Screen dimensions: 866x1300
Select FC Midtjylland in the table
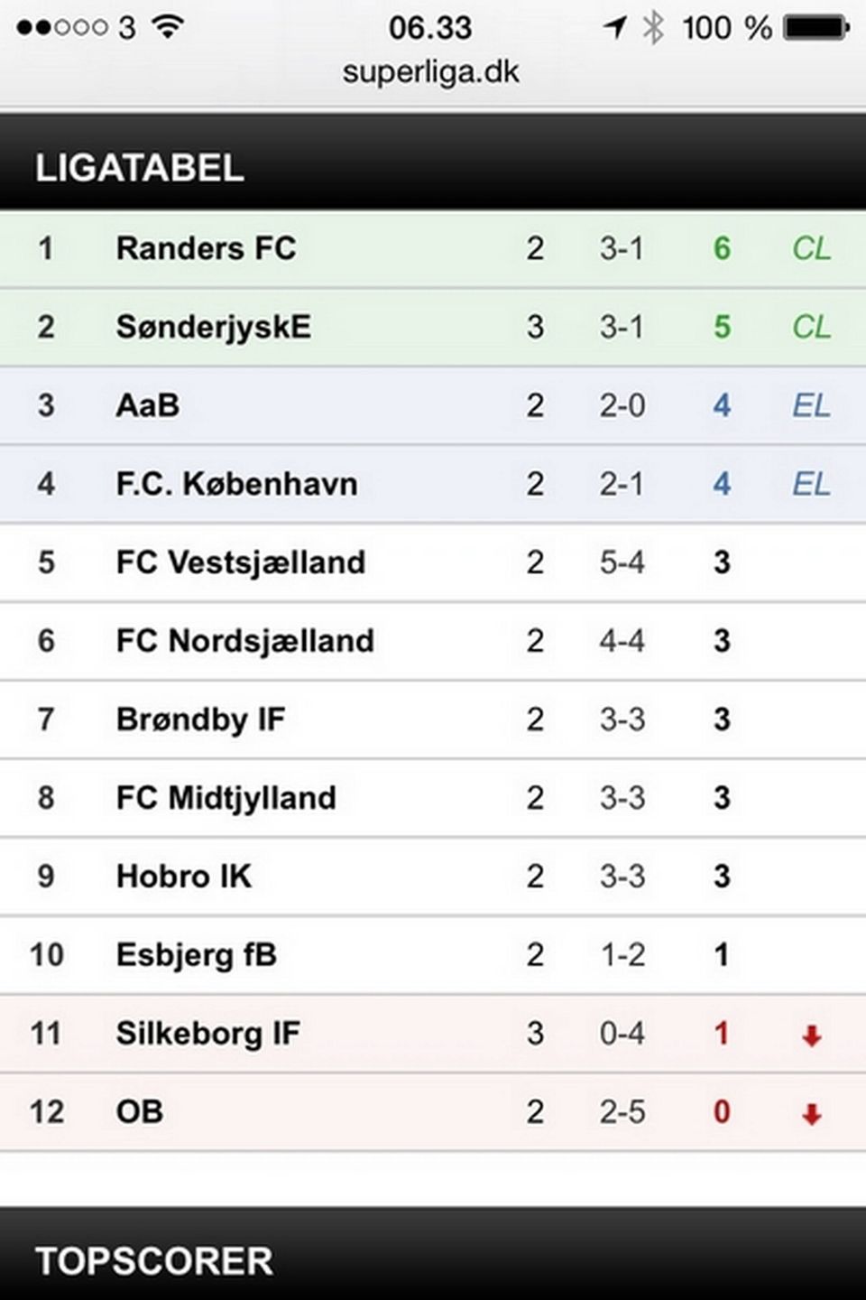point(433,799)
